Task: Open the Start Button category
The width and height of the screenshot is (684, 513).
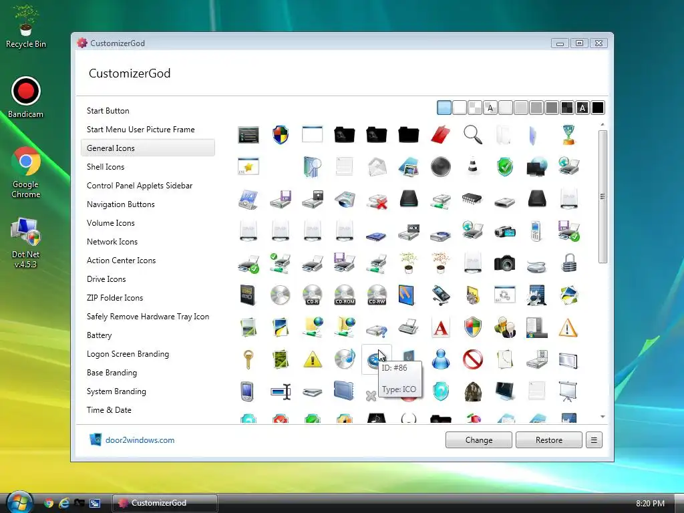Action: click(x=108, y=111)
